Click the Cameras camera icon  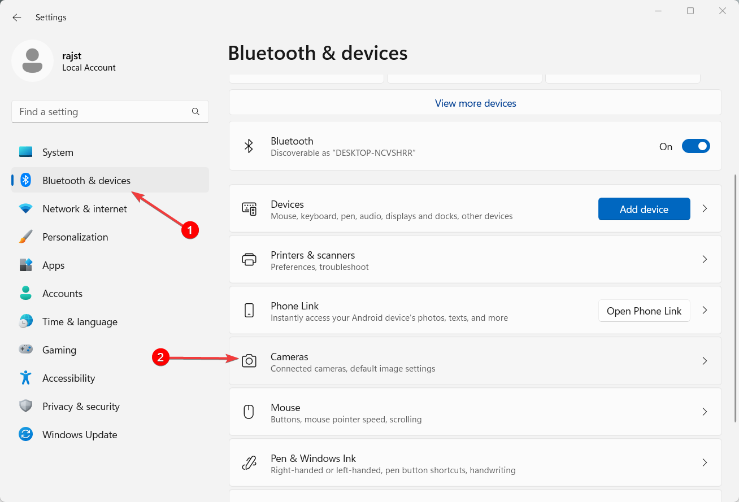(x=249, y=361)
